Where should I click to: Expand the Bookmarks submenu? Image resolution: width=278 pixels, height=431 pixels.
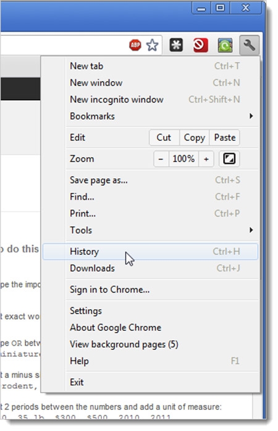click(x=151, y=116)
